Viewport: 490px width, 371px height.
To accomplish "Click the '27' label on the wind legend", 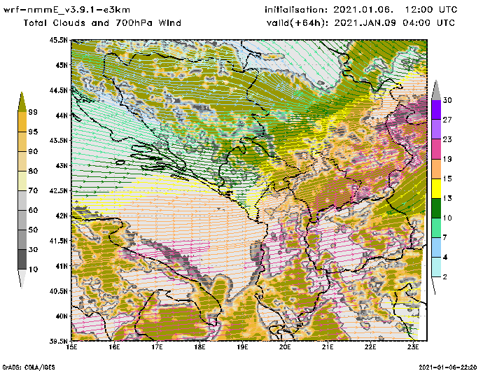I will coord(447,120).
